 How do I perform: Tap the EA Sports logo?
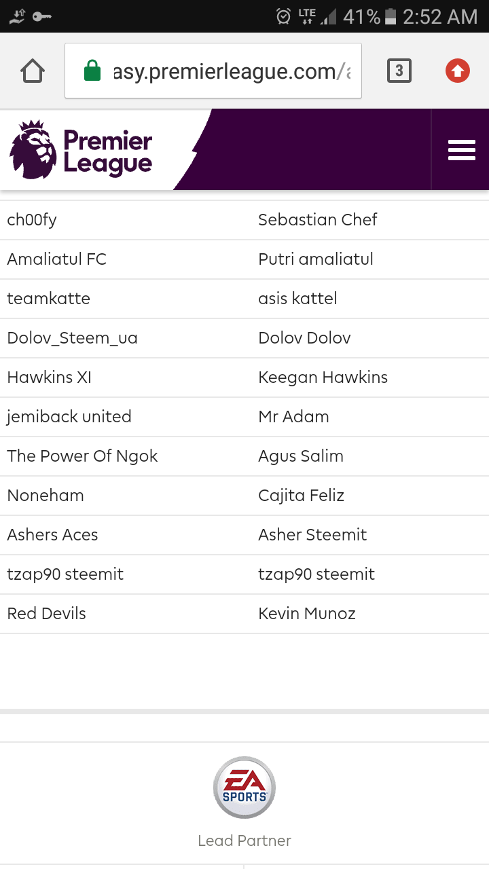pyautogui.click(x=244, y=788)
